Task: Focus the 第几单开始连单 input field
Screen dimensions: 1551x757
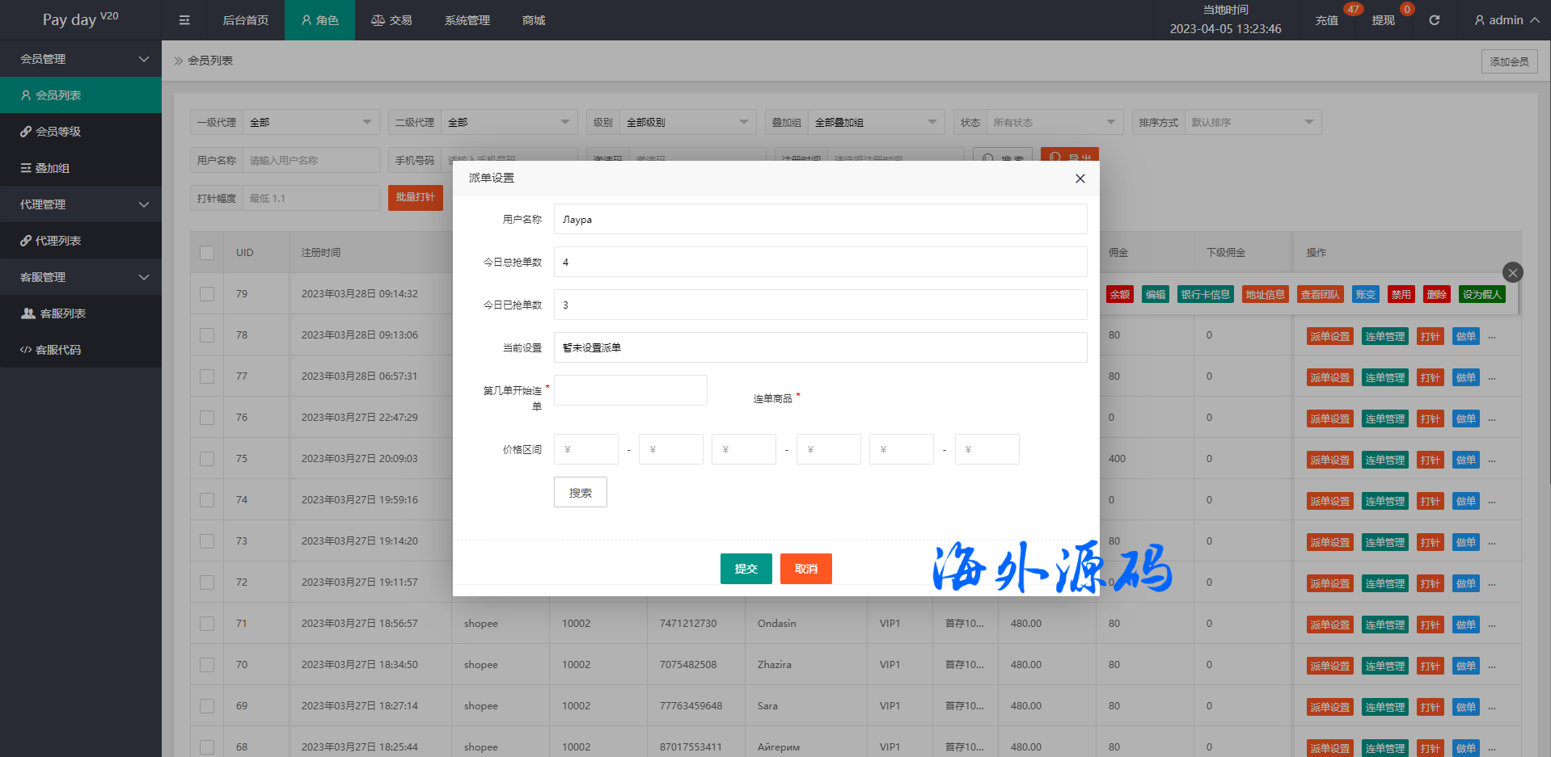Action: [630, 390]
